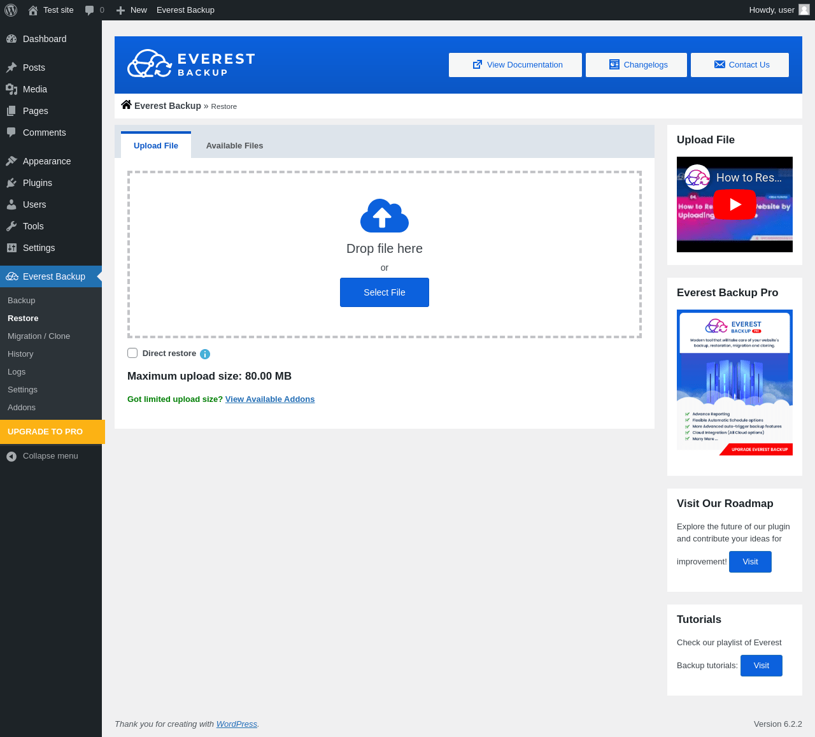Click the user avatar icon

pos(804,10)
